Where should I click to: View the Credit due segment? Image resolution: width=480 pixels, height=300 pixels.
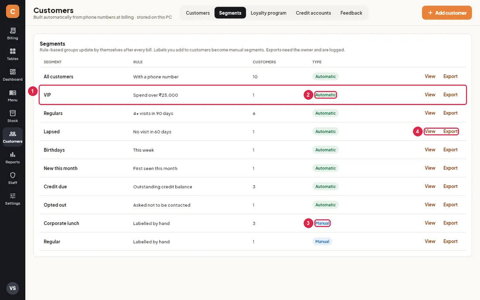[x=430, y=187]
